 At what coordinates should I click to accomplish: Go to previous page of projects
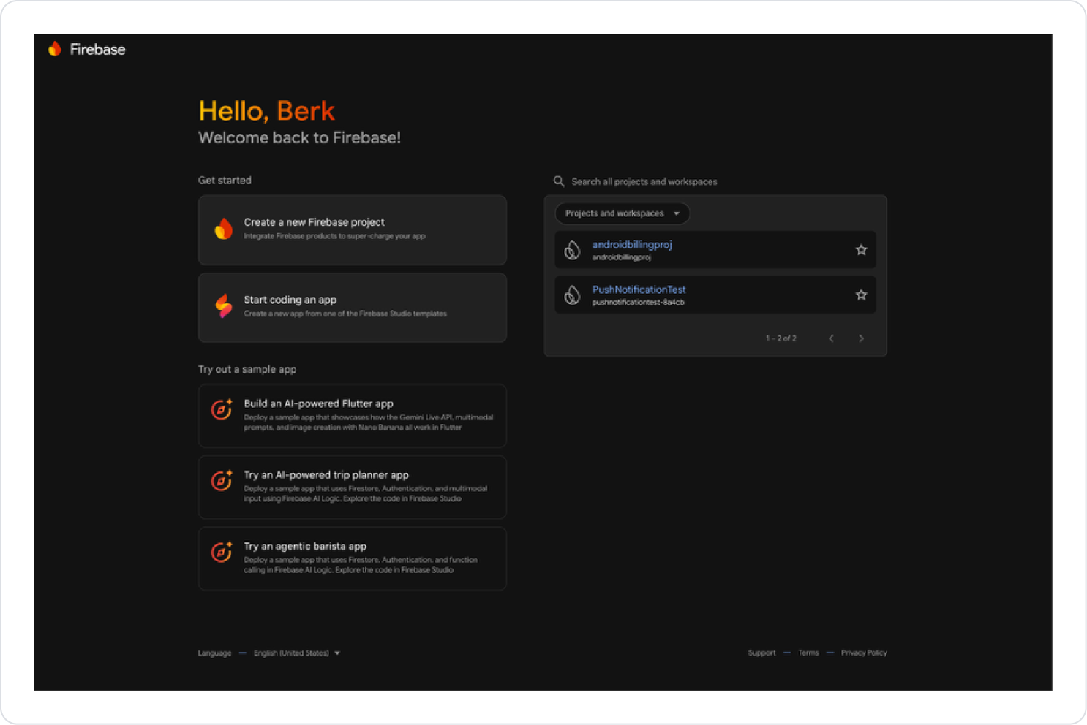coord(831,338)
